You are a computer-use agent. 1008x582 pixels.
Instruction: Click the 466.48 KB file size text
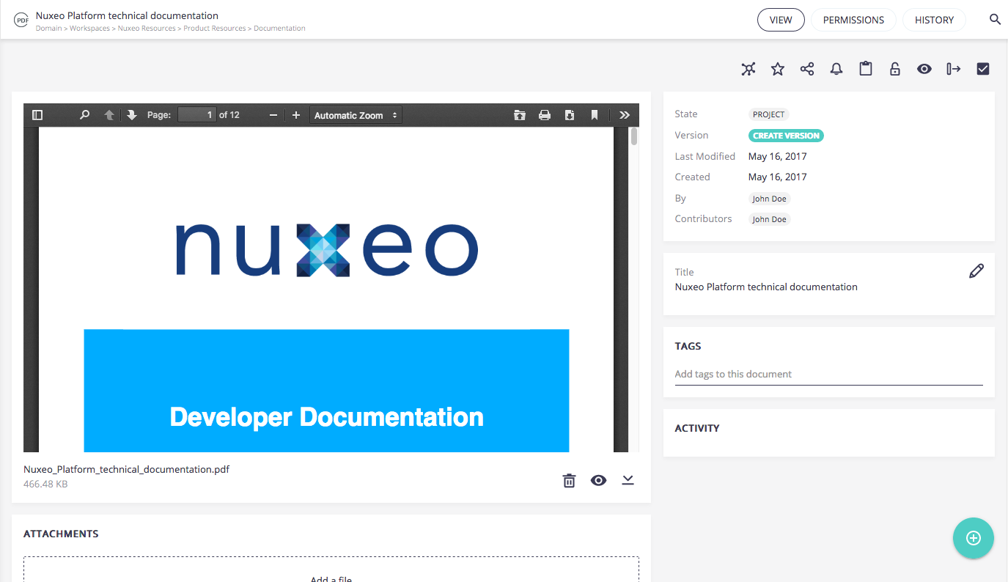pos(45,484)
